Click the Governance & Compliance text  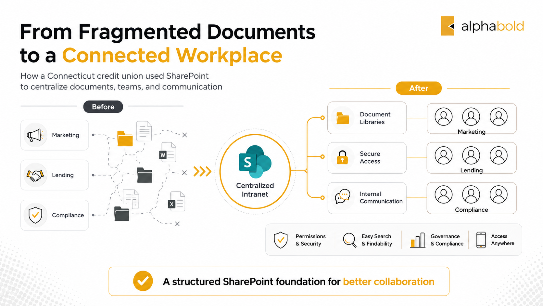(447, 240)
